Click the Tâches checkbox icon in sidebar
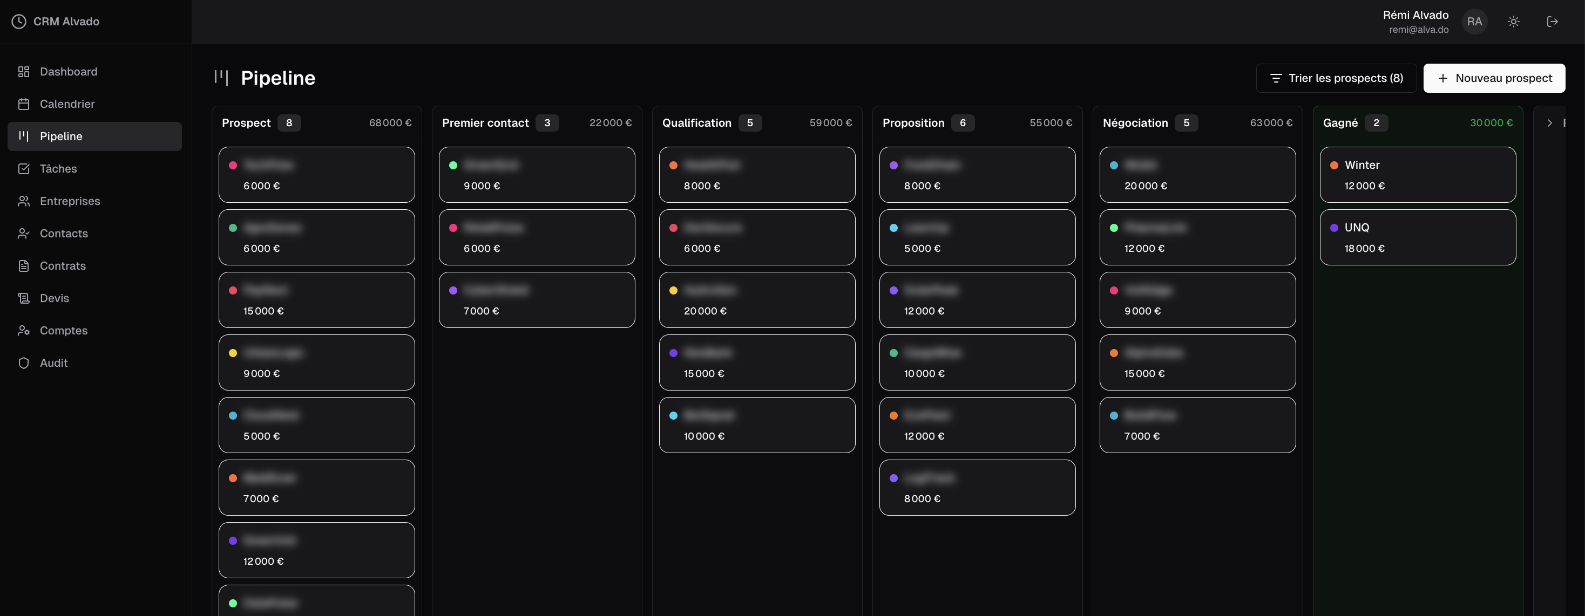The height and width of the screenshot is (616, 1585). coord(24,168)
